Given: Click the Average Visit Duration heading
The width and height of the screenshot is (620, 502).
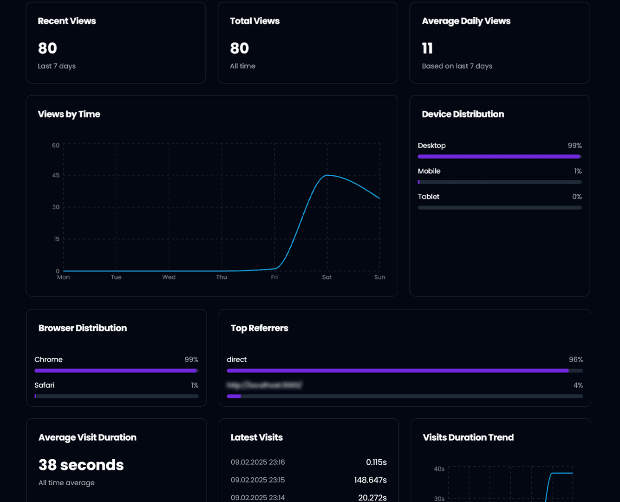Looking at the screenshot, I should (x=87, y=437).
